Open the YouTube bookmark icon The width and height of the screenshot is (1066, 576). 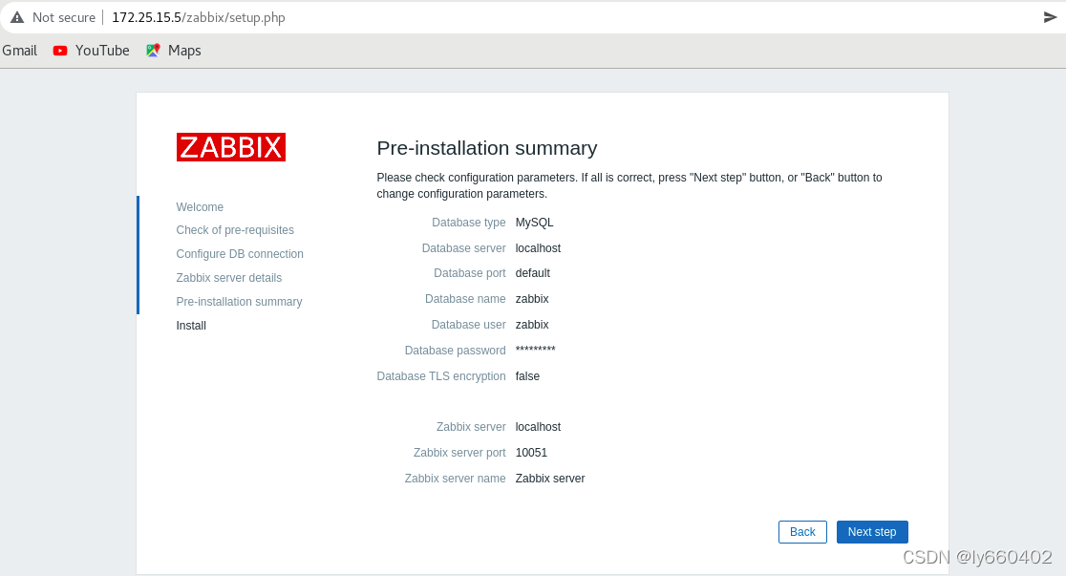[60, 51]
